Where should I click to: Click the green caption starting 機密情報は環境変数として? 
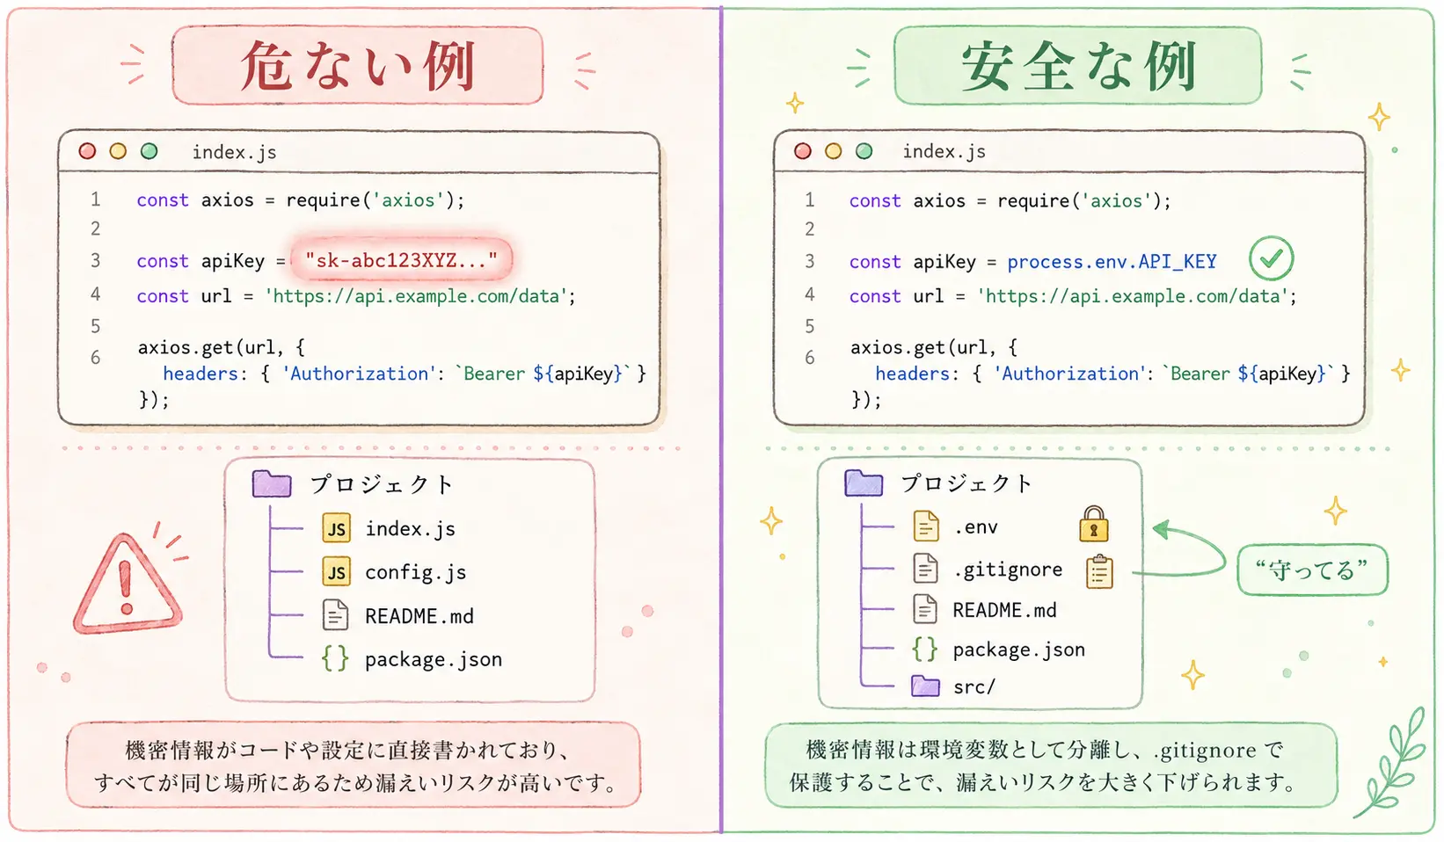[x=1050, y=766]
